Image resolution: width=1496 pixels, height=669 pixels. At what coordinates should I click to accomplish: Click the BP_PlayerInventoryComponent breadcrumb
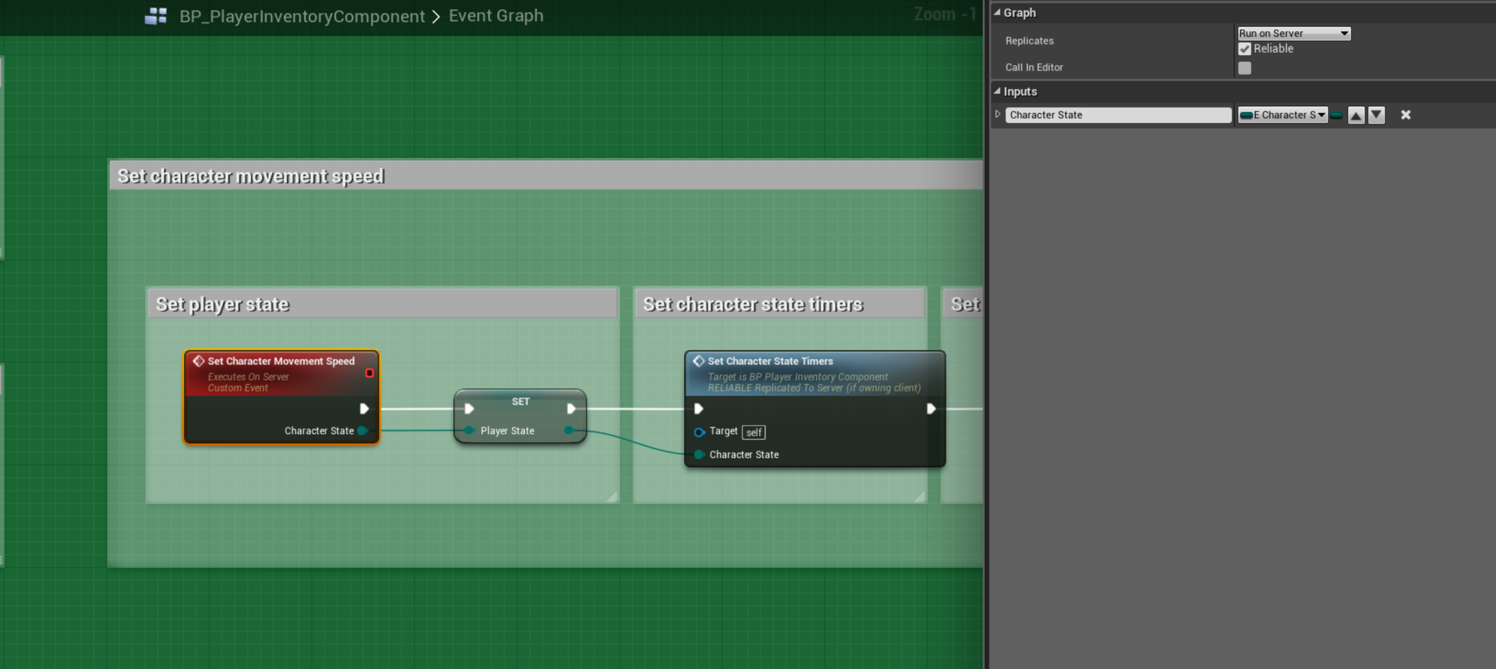[x=302, y=16]
